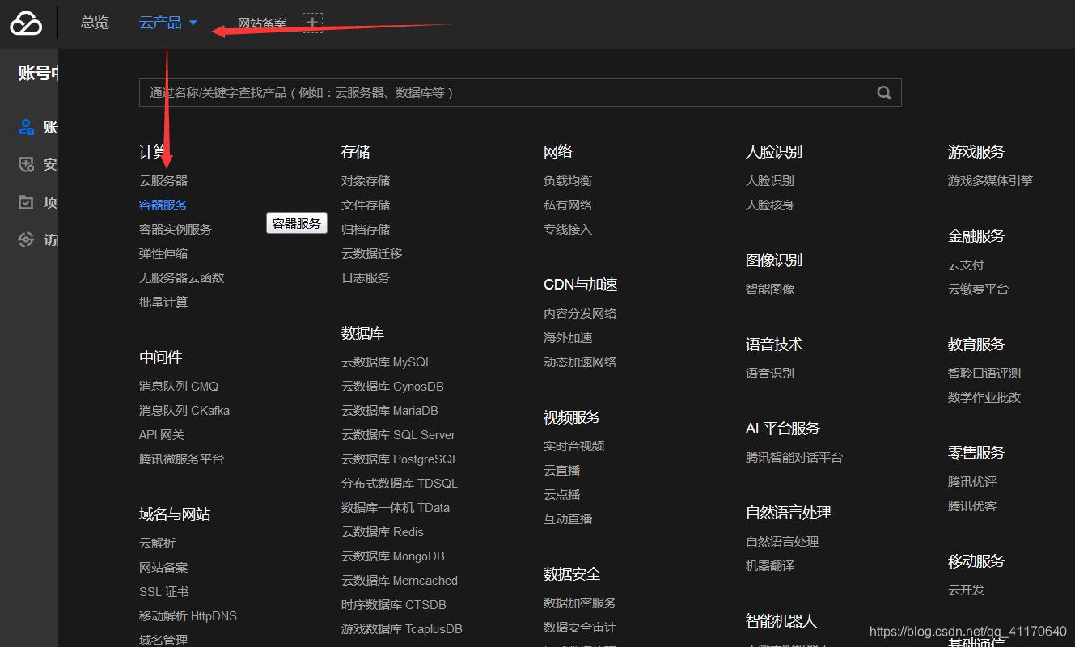
Task: Open 网站备案 in the product list
Action: click(163, 568)
